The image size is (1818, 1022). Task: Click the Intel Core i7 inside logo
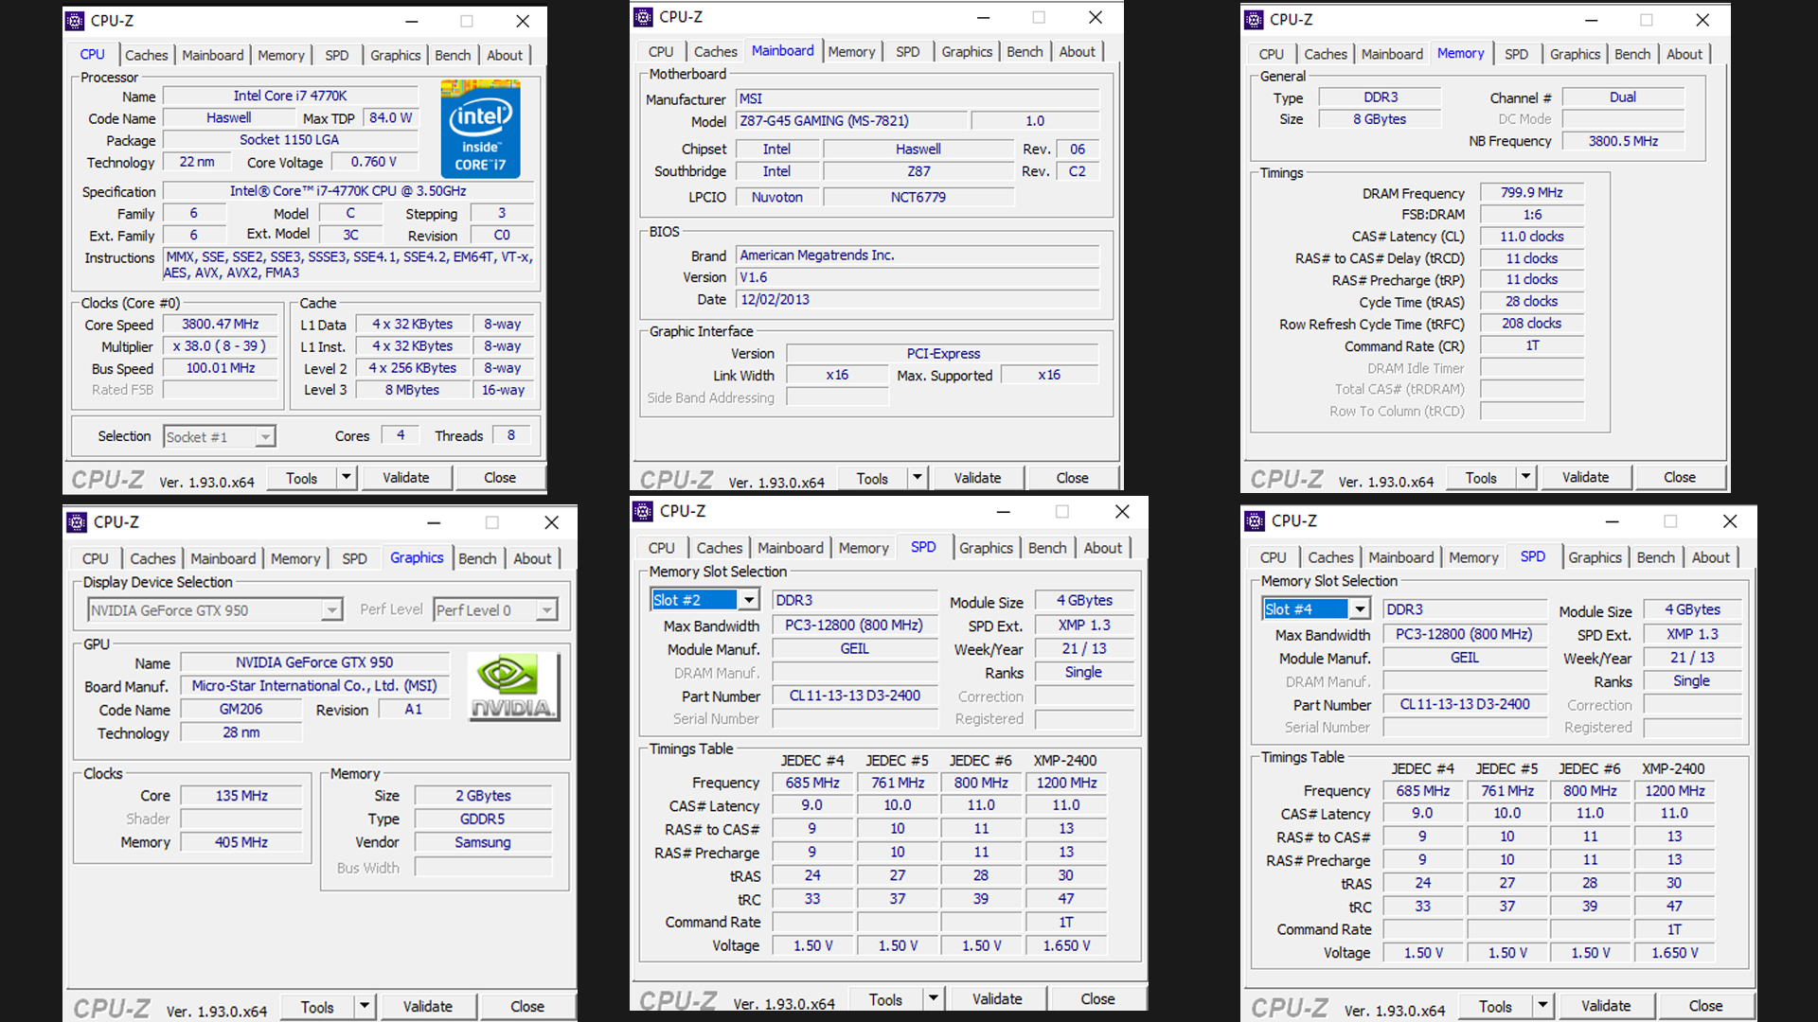point(480,129)
